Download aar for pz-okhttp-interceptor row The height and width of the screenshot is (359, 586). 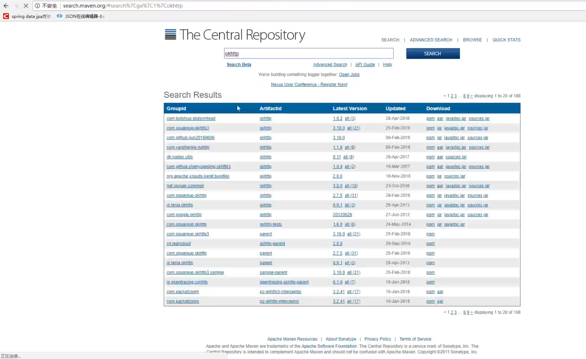440,302
